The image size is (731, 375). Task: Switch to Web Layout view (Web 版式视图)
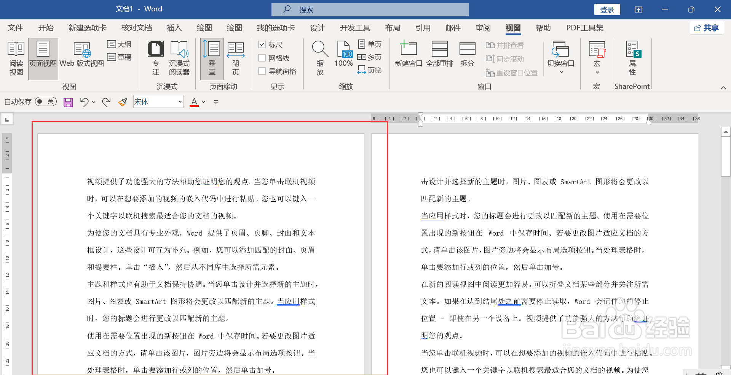point(81,55)
